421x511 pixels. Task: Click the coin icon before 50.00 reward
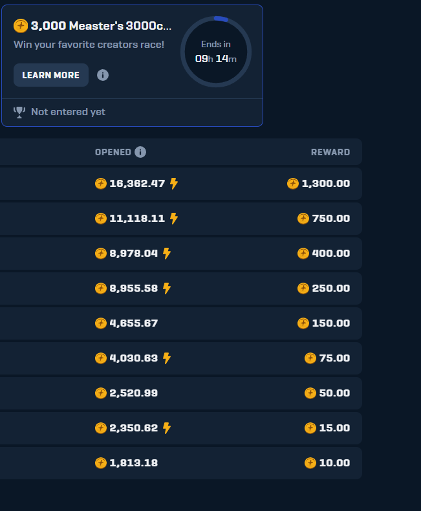coord(310,393)
